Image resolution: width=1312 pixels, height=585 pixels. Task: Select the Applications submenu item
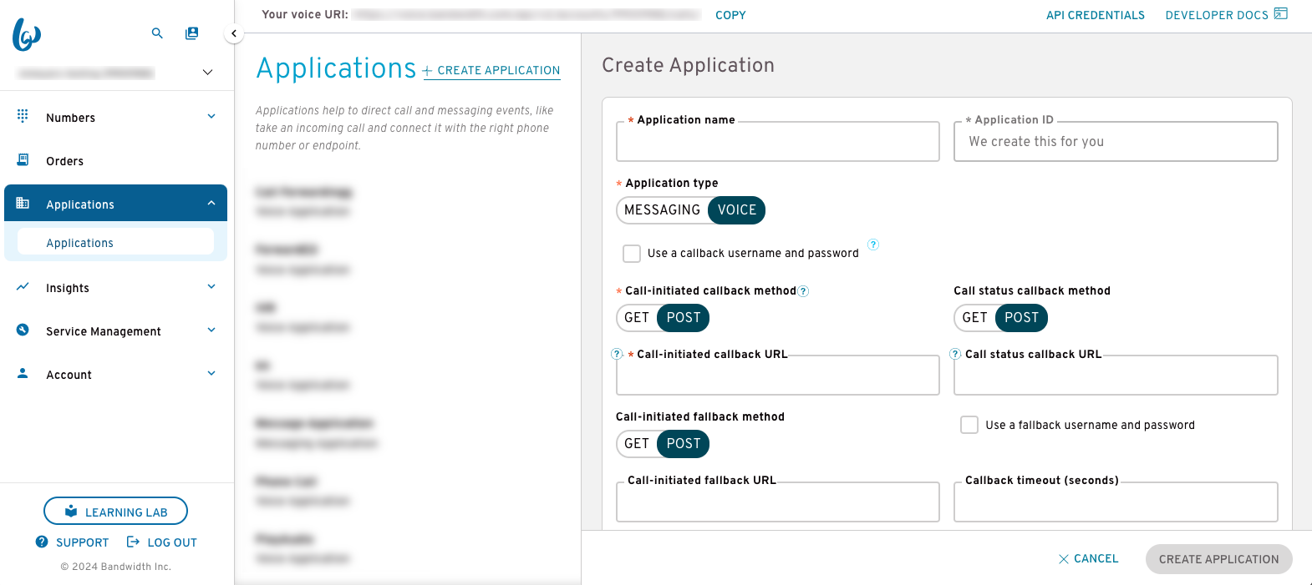(x=116, y=242)
